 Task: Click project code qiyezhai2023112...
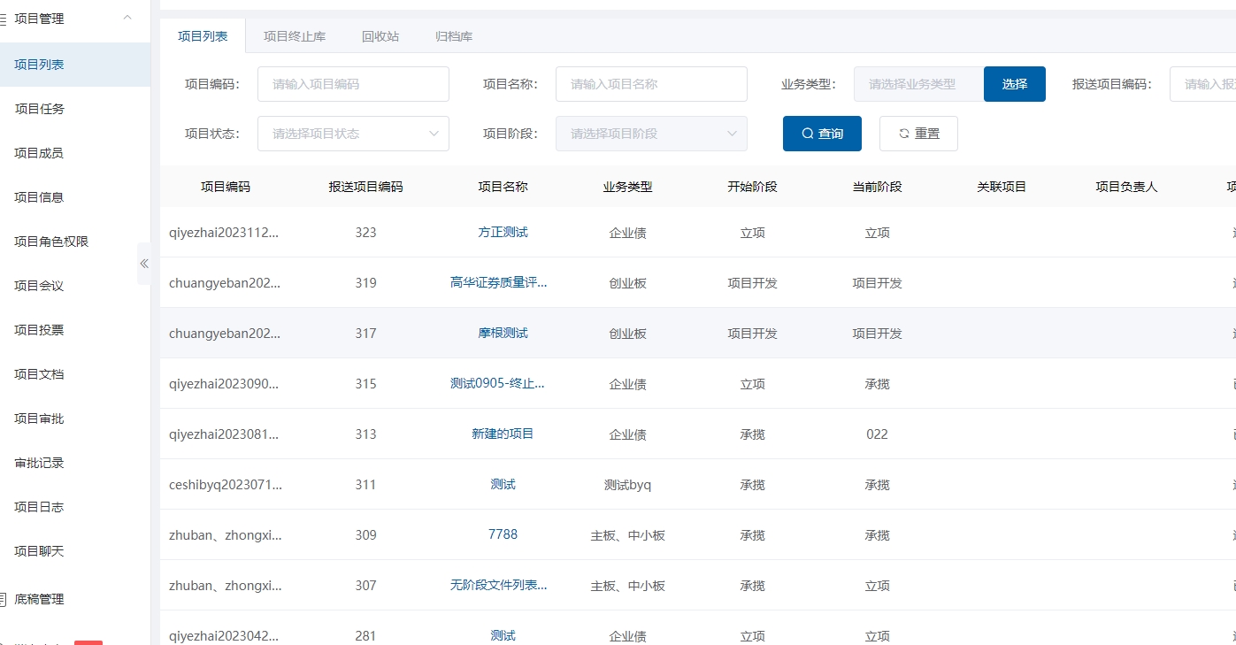click(x=225, y=233)
